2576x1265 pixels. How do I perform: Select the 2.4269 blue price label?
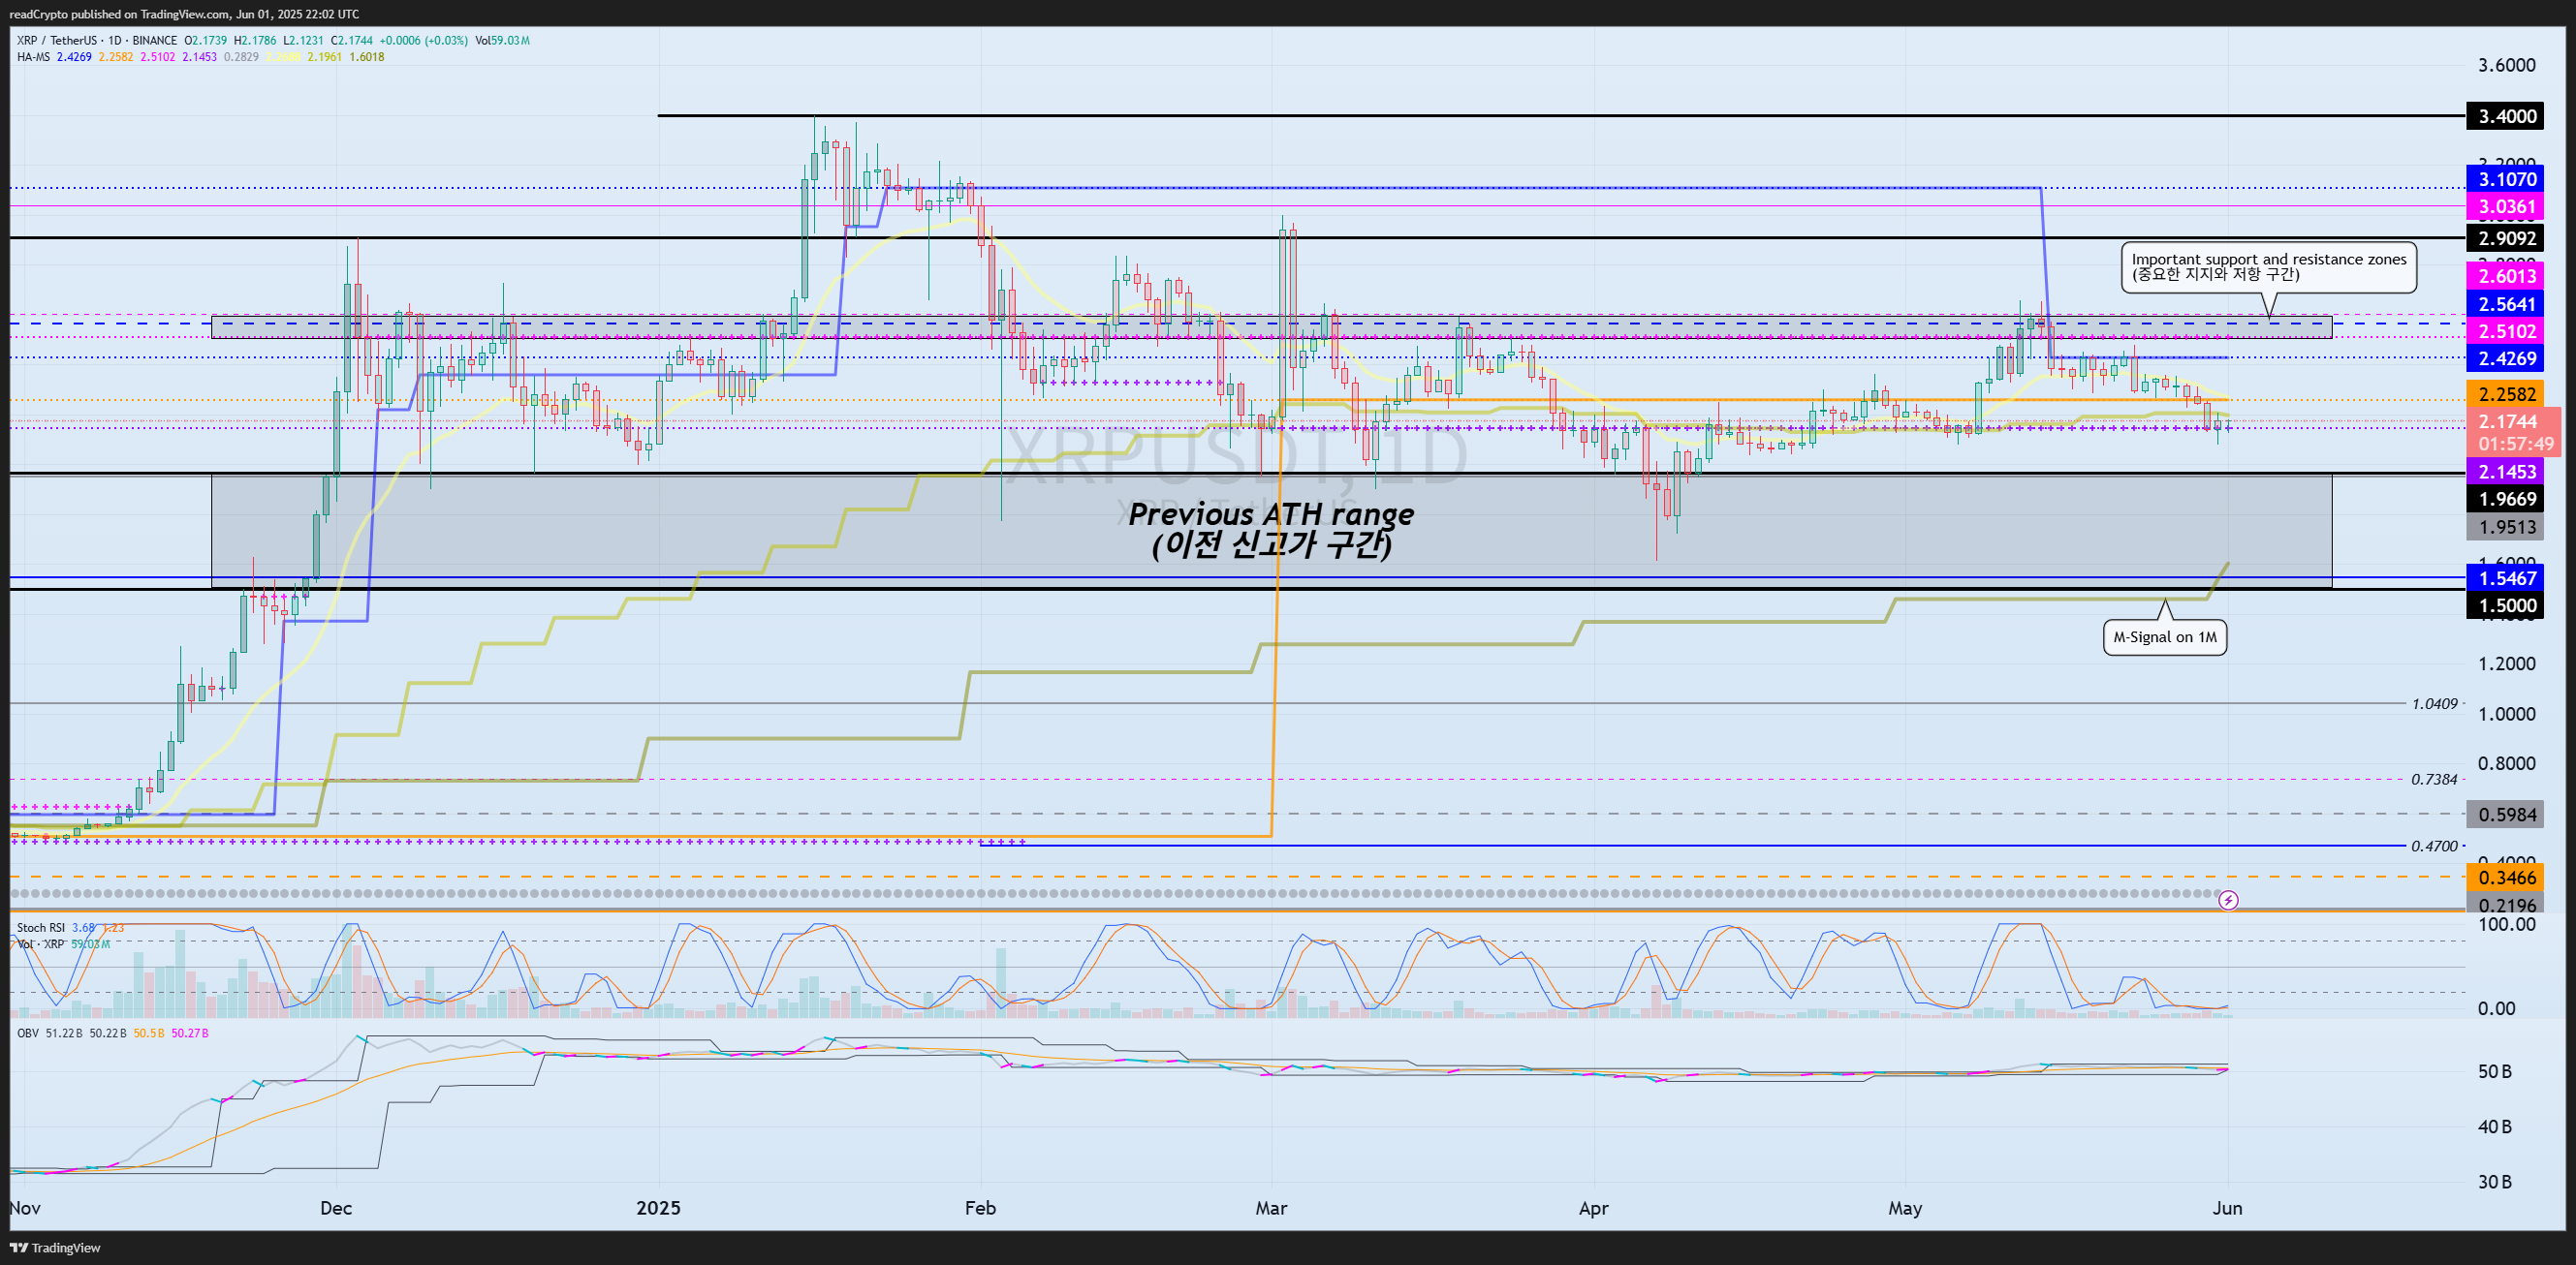coord(2507,357)
